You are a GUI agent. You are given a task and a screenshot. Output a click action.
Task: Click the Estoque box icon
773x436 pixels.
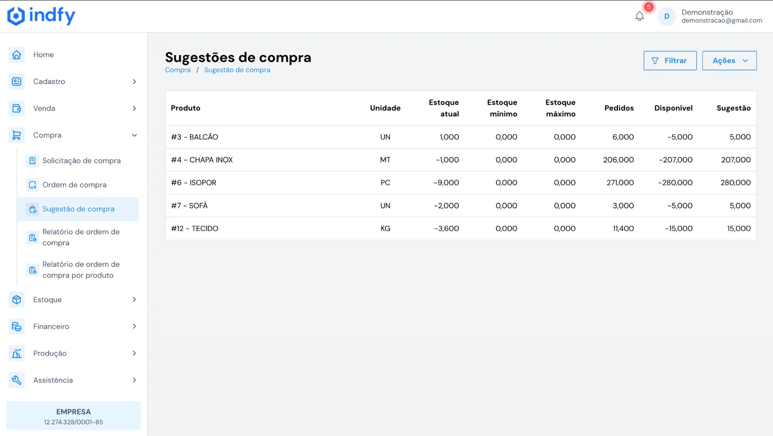click(16, 300)
